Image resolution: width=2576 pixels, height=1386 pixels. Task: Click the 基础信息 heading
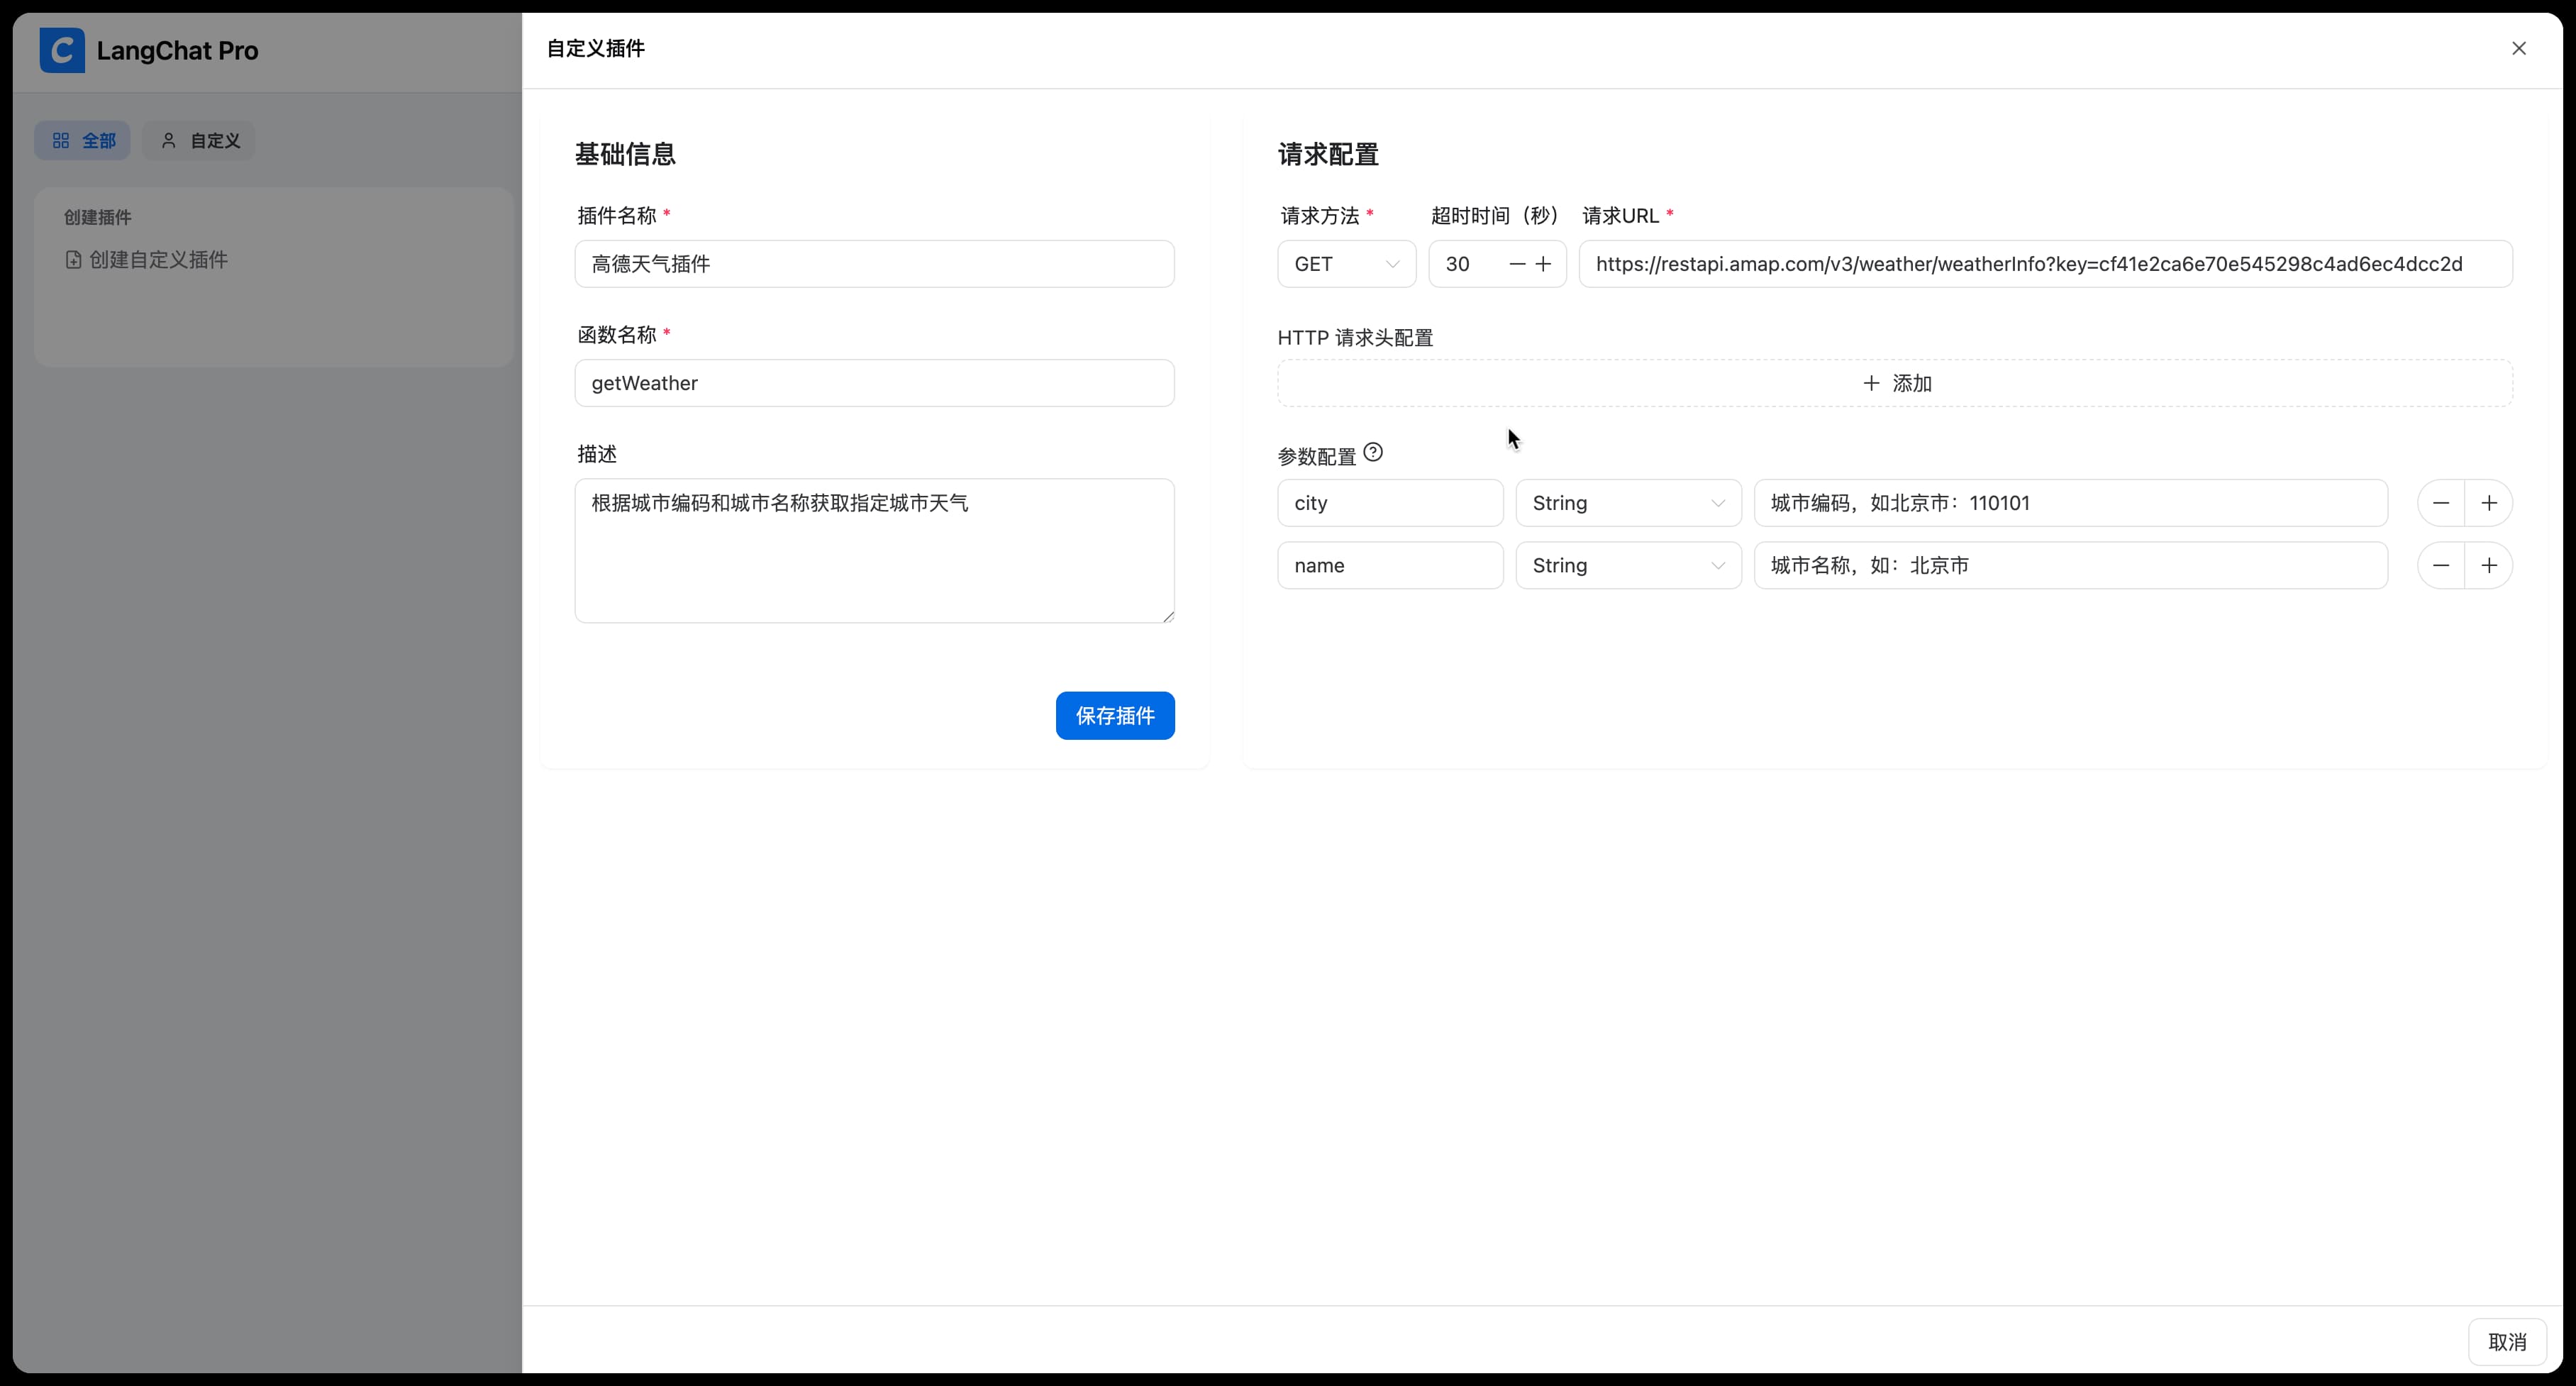coord(625,154)
